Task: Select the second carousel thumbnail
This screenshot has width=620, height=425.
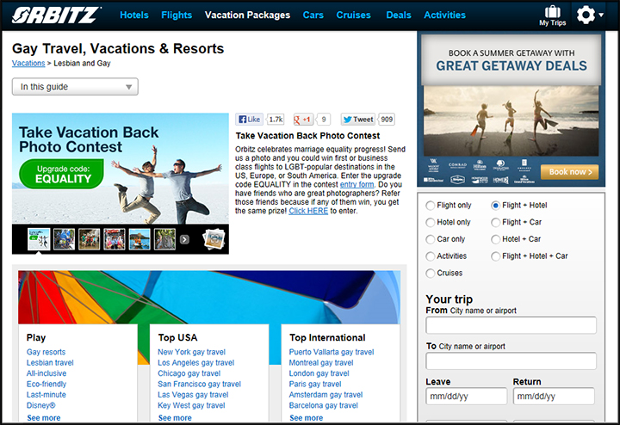Action: pyautogui.click(x=64, y=239)
